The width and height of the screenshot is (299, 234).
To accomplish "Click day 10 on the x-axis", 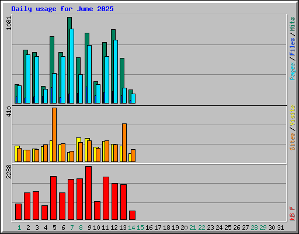I will coord(96,228).
